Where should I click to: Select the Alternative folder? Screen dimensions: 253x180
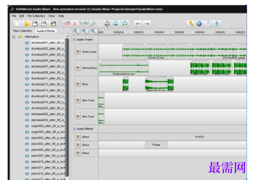32,37
